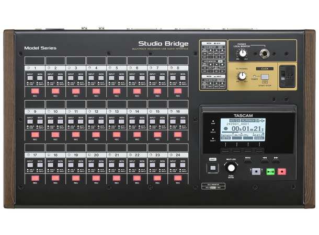Viewport: 319px width, 235px height.
Task: Arm track 14 with its REC button
Action: tap(137, 134)
